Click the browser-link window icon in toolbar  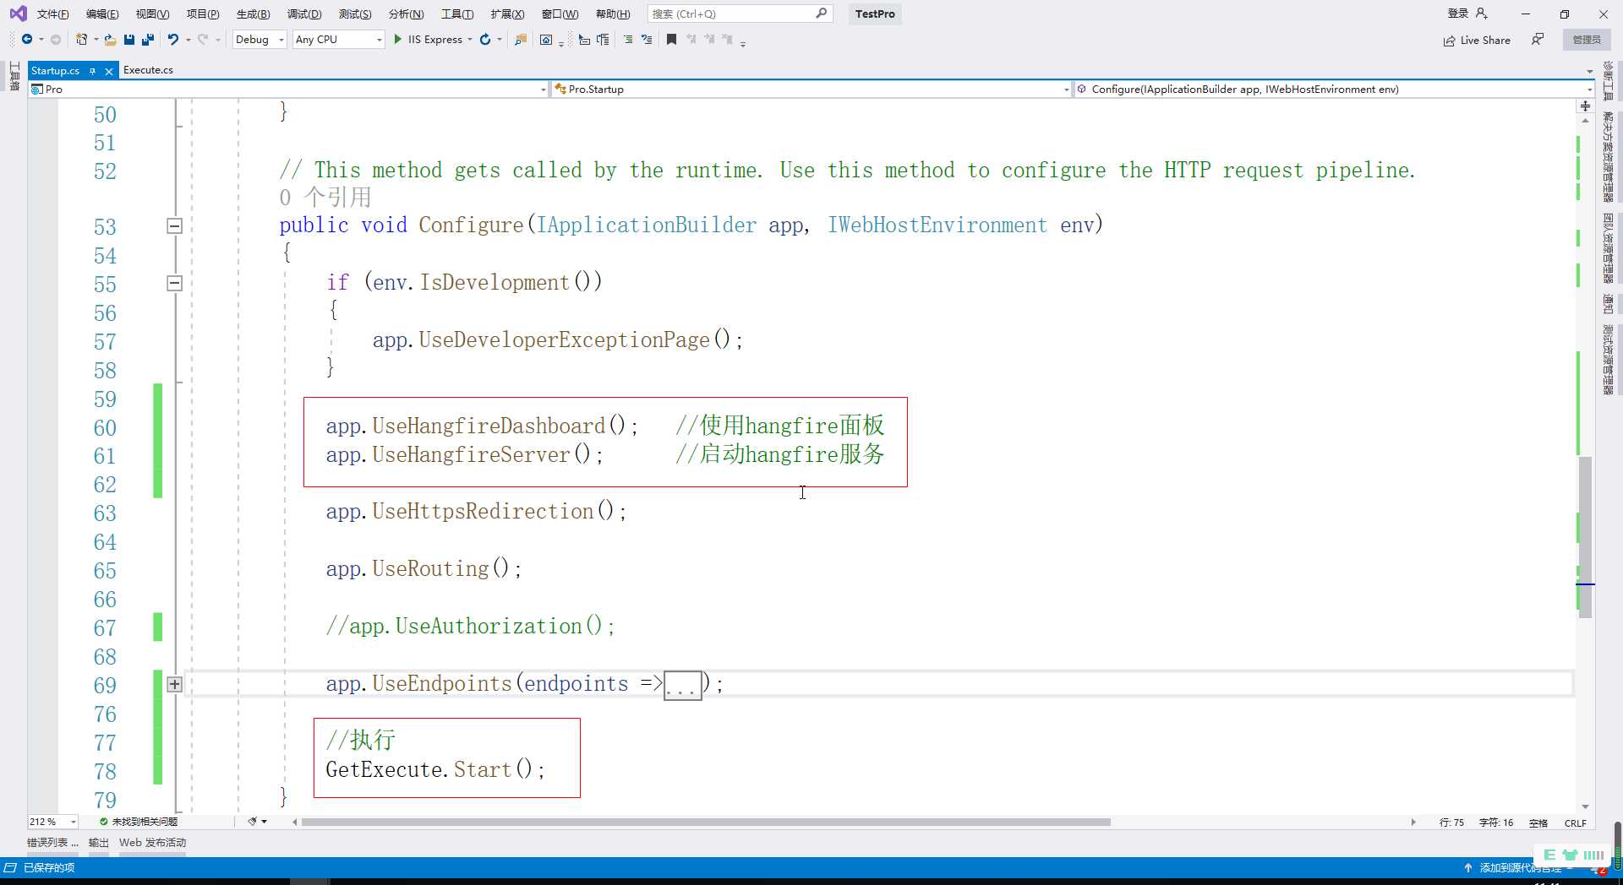[x=546, y=40]
